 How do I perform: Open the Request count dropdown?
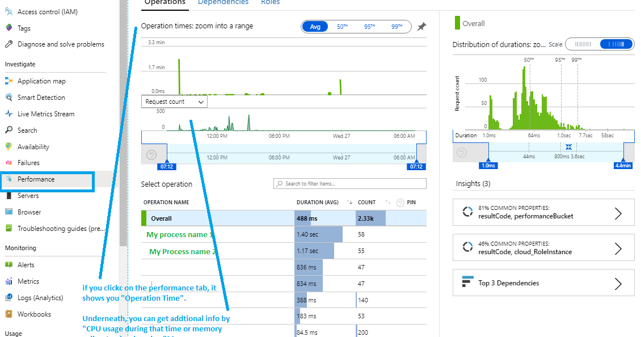click(x=174, y=101)
